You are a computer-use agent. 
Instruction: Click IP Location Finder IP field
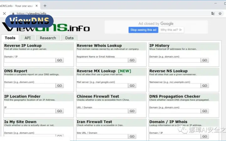[x=30, y=111]
